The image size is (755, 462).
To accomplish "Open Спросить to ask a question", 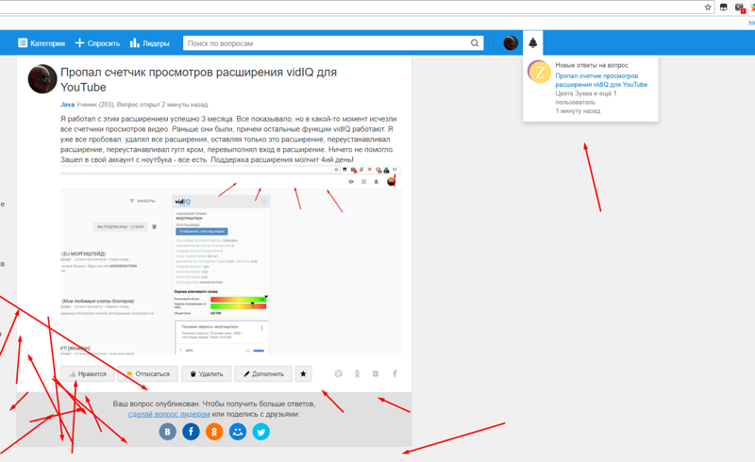I will pyautogui.click(x=97, y=43).
